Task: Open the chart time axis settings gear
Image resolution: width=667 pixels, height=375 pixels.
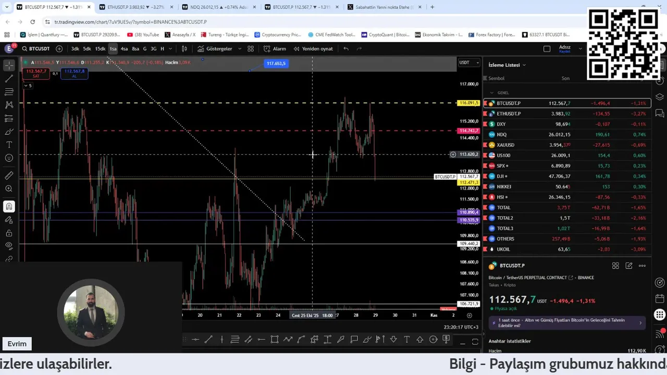Action: [470, 315]
